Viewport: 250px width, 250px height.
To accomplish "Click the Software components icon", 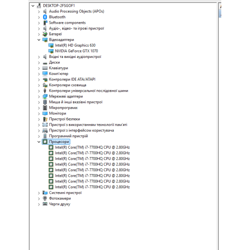I will (45, 22).
